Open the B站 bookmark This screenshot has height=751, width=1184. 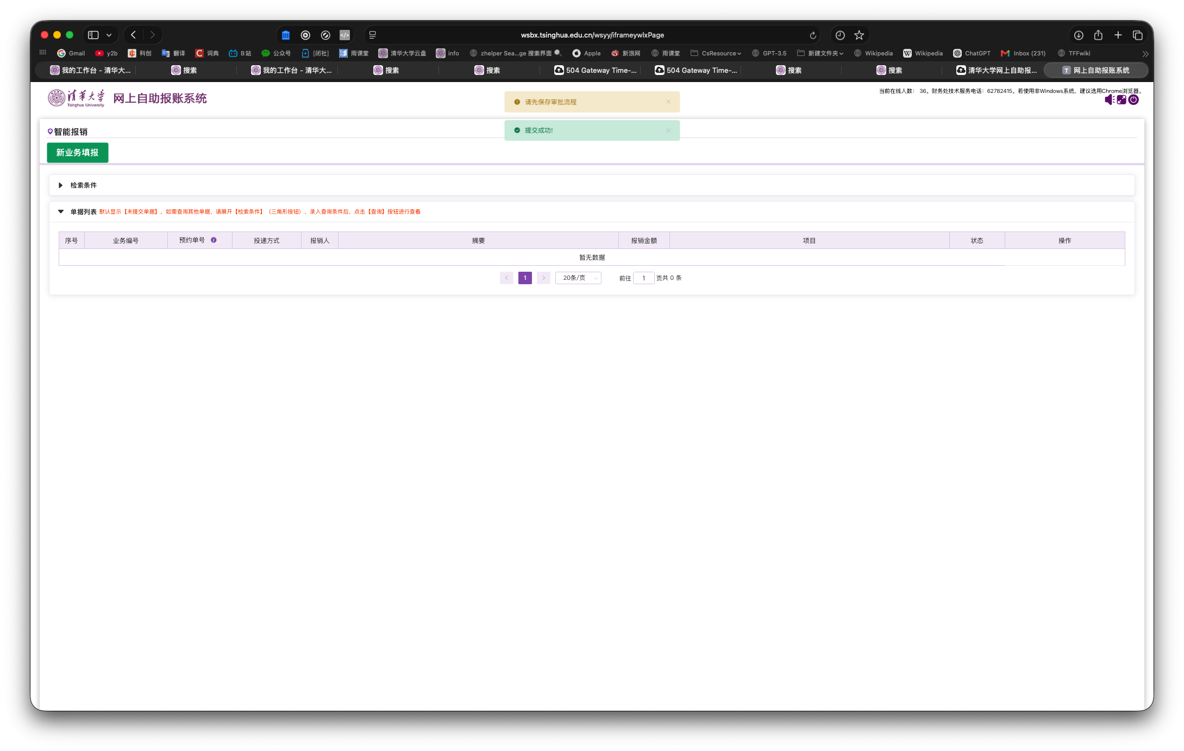240,53
